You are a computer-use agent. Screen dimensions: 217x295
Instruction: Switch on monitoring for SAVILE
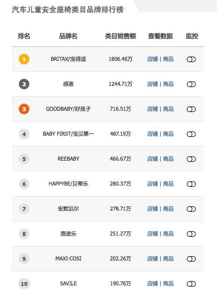pos(191,284)
